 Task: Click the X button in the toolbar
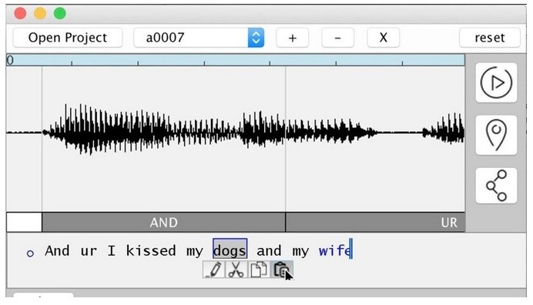383,38
